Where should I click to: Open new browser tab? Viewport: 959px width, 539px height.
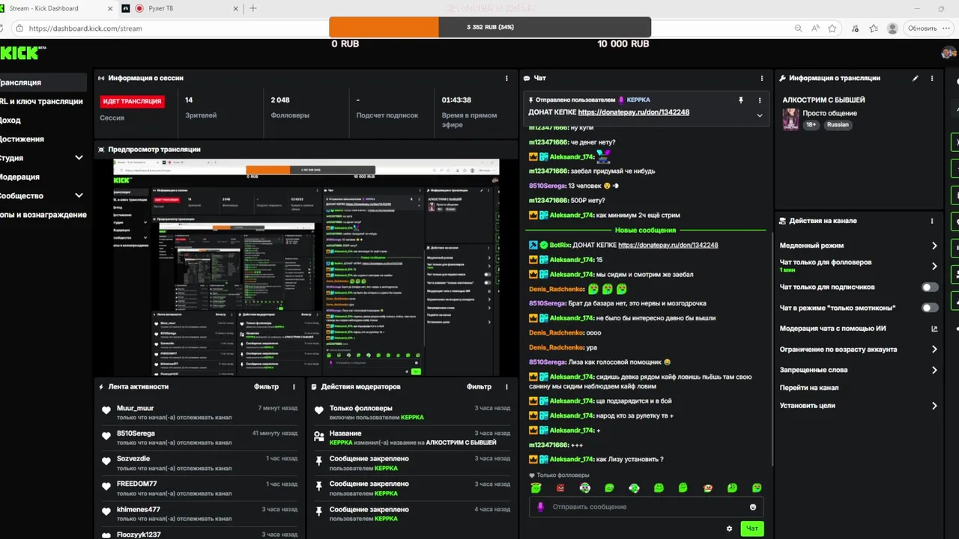253,8
